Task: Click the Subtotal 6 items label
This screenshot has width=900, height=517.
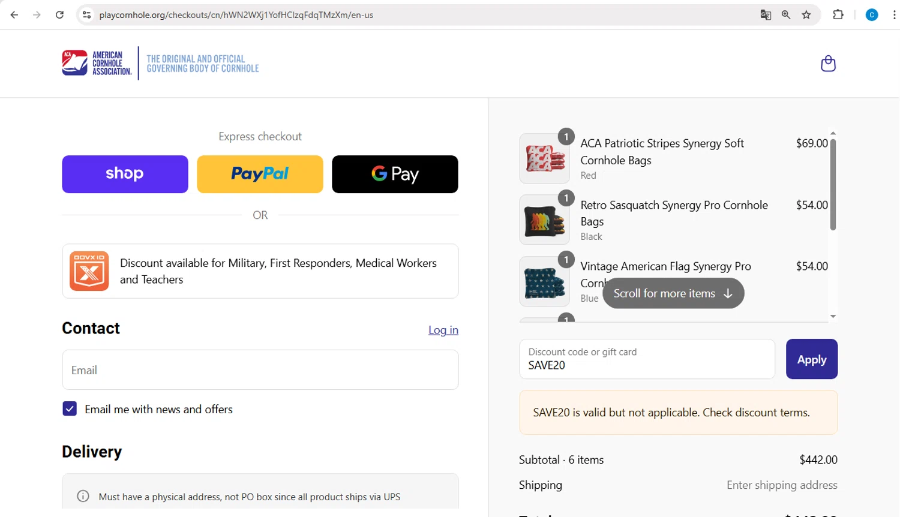Action: 561,459
